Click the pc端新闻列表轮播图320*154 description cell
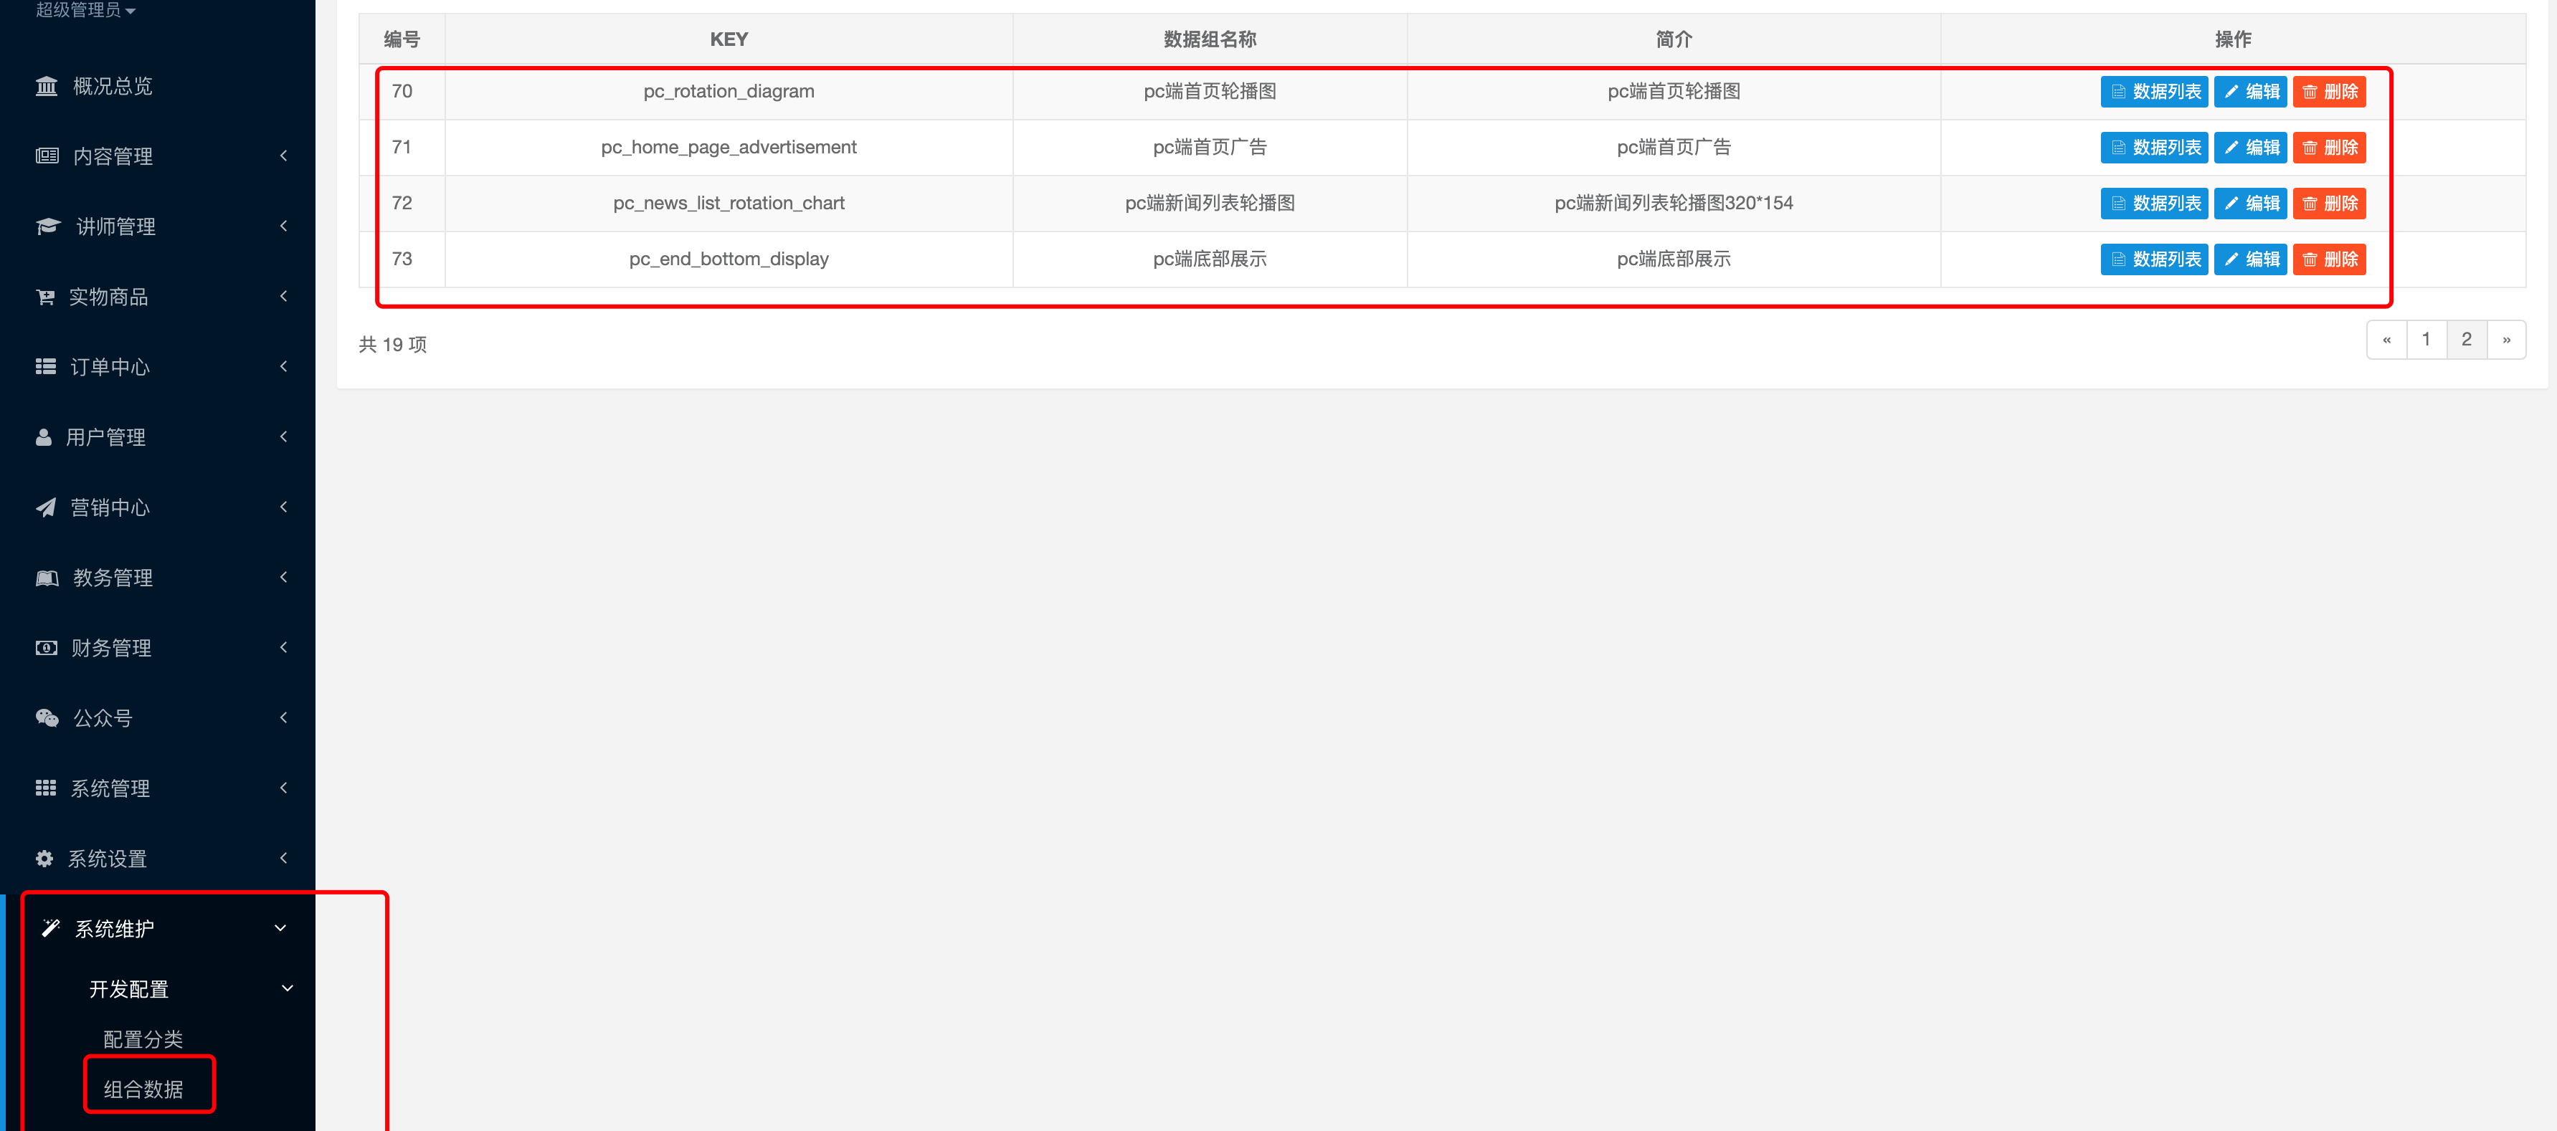Viewport: 2557px width, 1131px height. click(x=1674, y=204)
